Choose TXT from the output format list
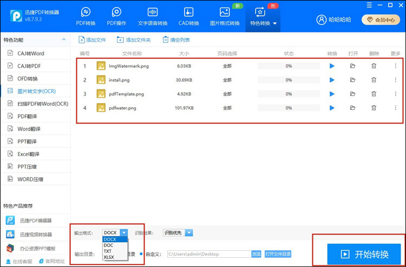 click(115, 251)
